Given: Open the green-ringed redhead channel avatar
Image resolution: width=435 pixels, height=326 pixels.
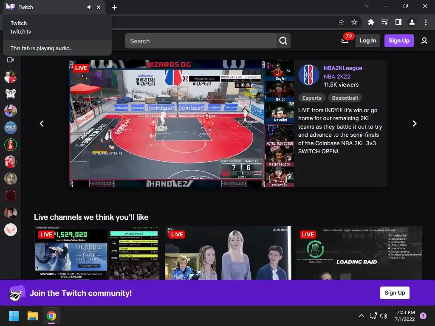Looking at the screenshot, I should [x=11, y=144].
